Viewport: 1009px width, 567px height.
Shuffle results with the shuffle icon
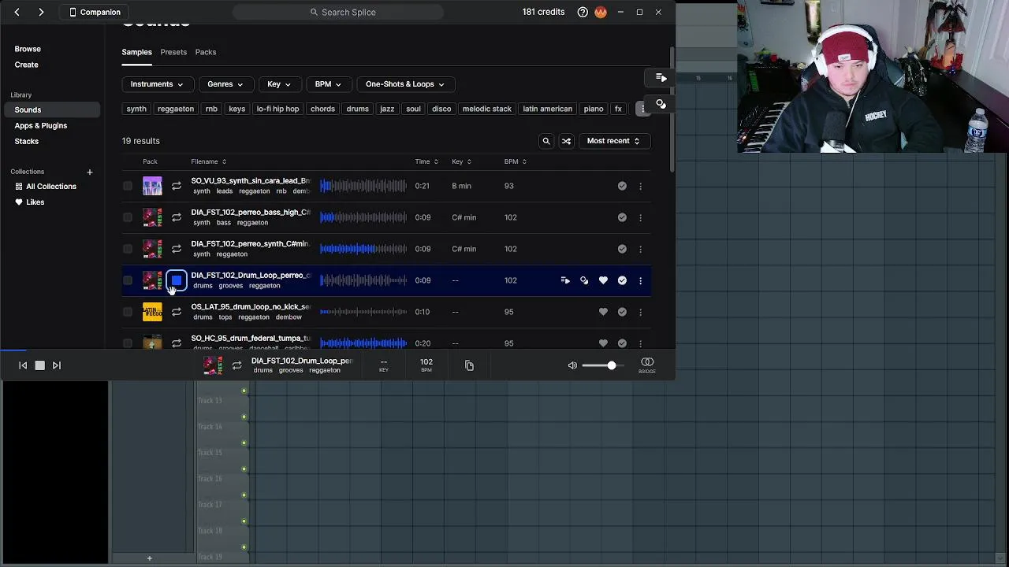[566, 141]
